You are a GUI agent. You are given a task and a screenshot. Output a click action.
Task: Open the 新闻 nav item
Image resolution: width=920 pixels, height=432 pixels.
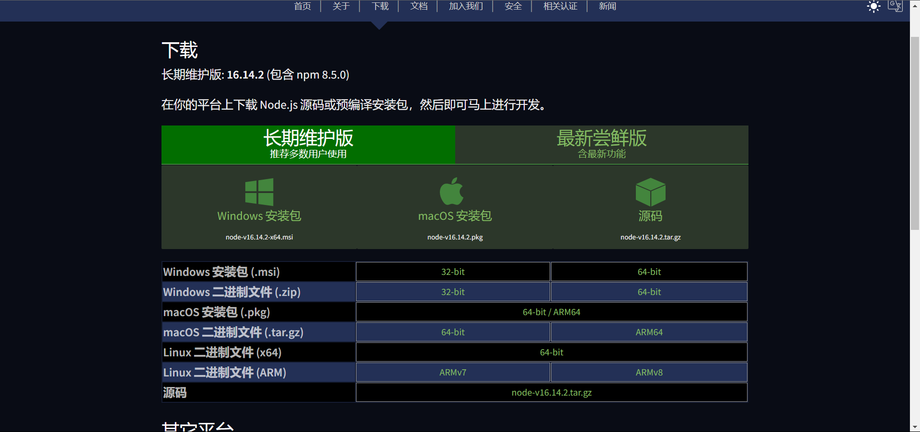coord(608,6)
